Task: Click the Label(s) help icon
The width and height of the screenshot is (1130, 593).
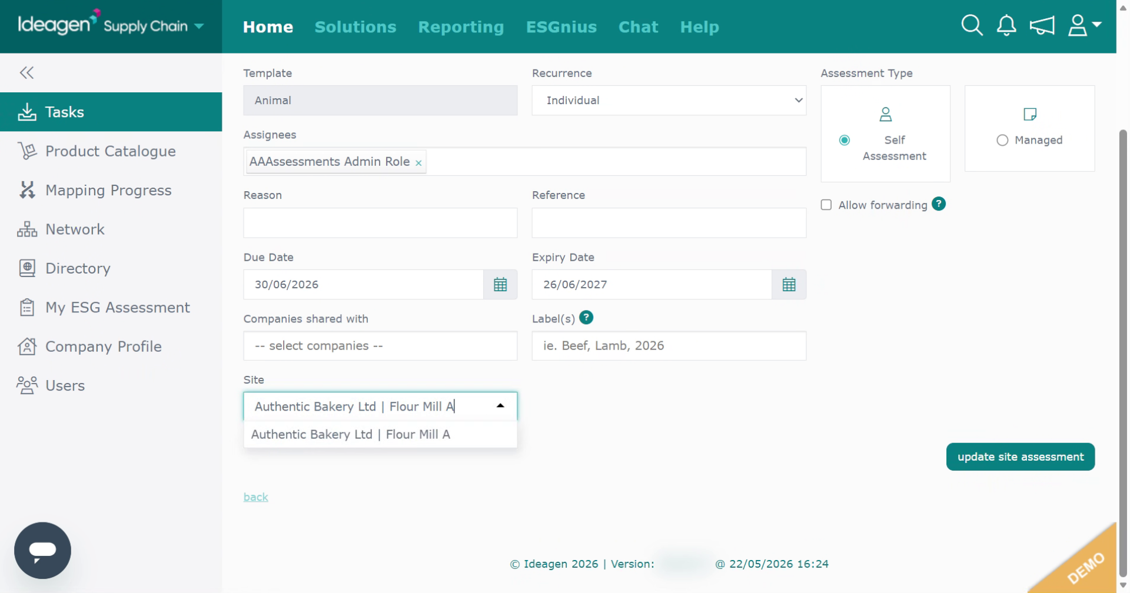Action: point(586,318)
